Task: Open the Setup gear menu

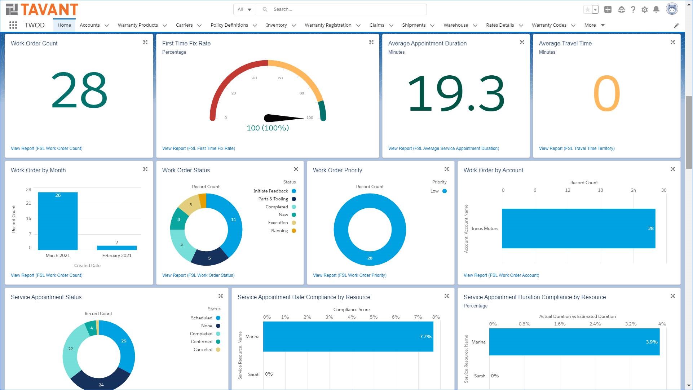Action: pos(645,9)
